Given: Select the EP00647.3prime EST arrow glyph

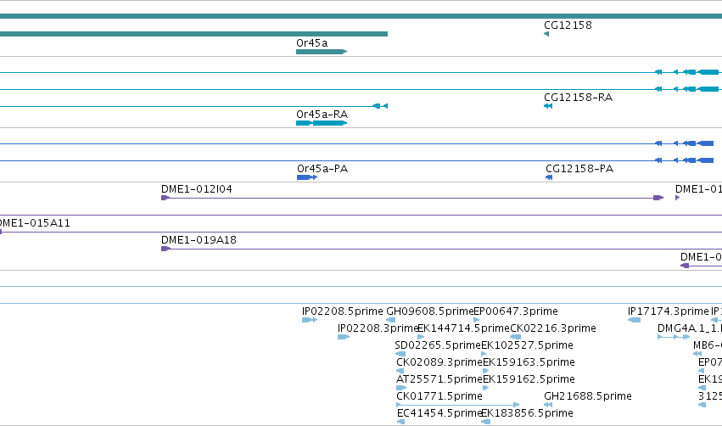Looking at the screenshot, I should (477, 320).
